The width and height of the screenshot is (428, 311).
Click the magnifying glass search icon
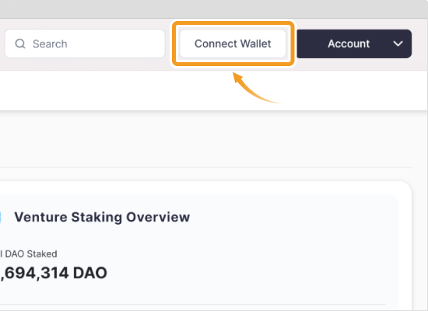(x=20, y=44)
